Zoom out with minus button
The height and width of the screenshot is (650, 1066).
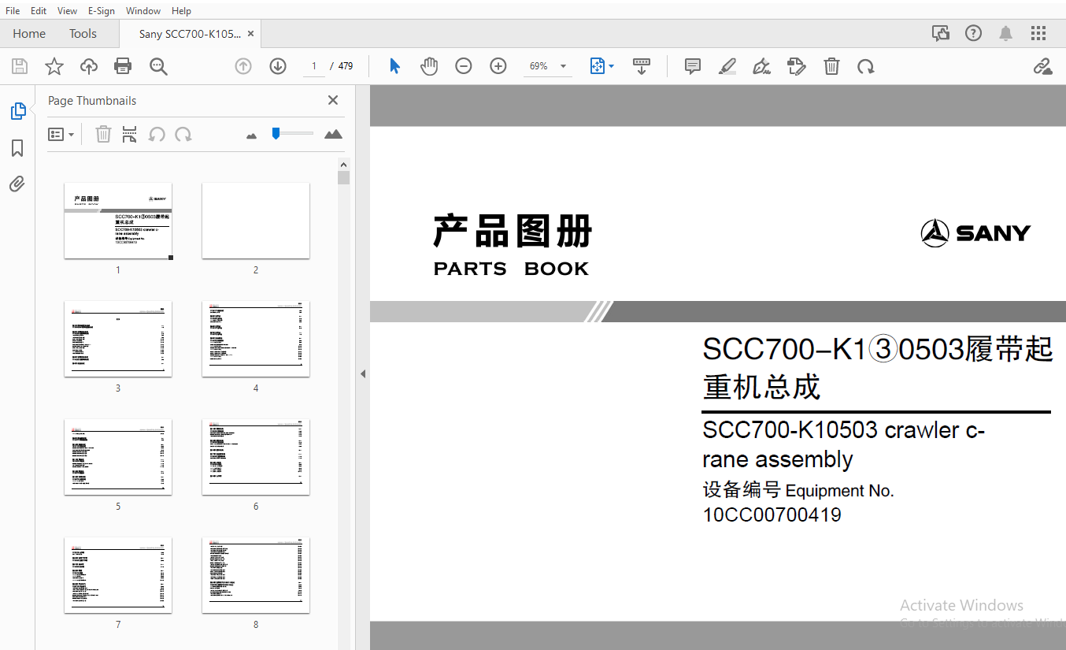(x=464, y=66)
